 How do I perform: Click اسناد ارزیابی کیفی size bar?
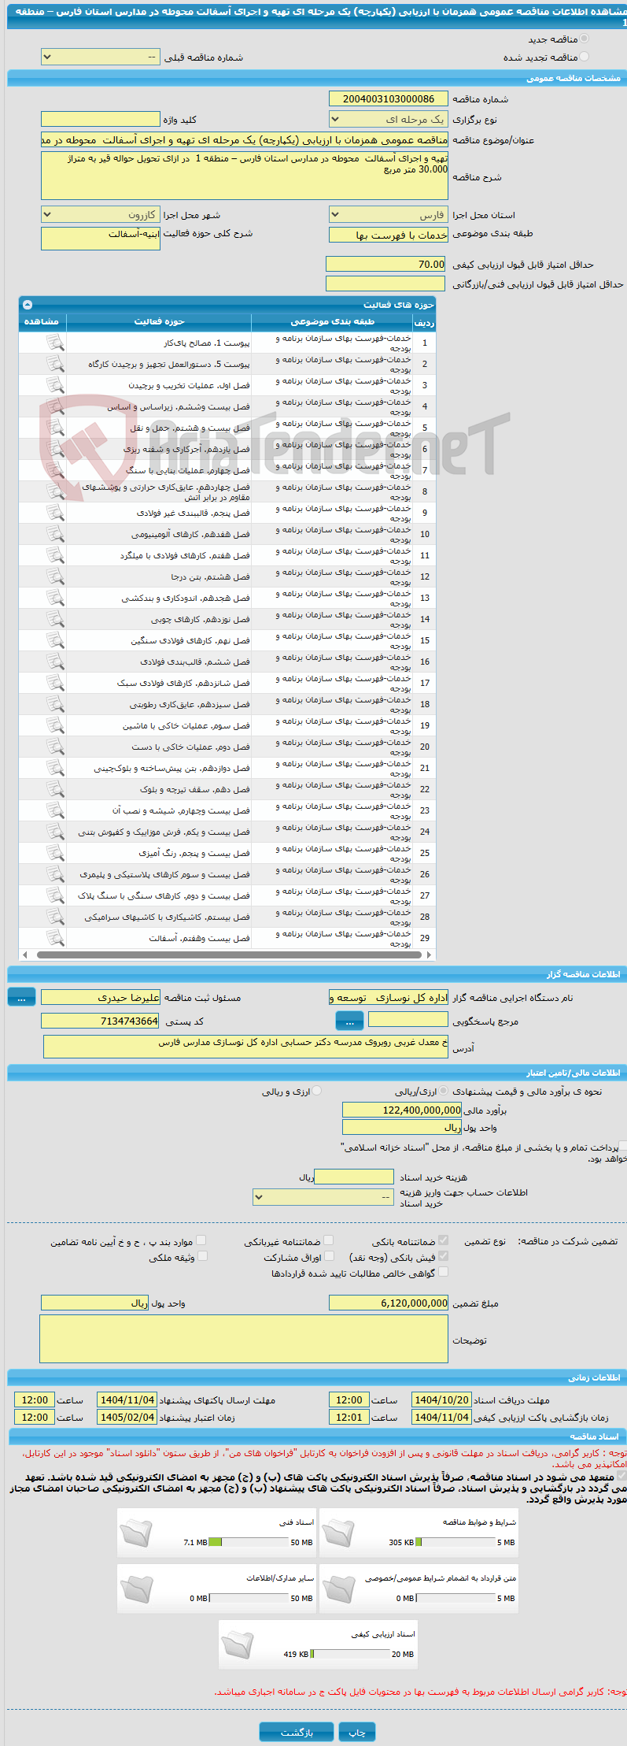coord(350,1654)
